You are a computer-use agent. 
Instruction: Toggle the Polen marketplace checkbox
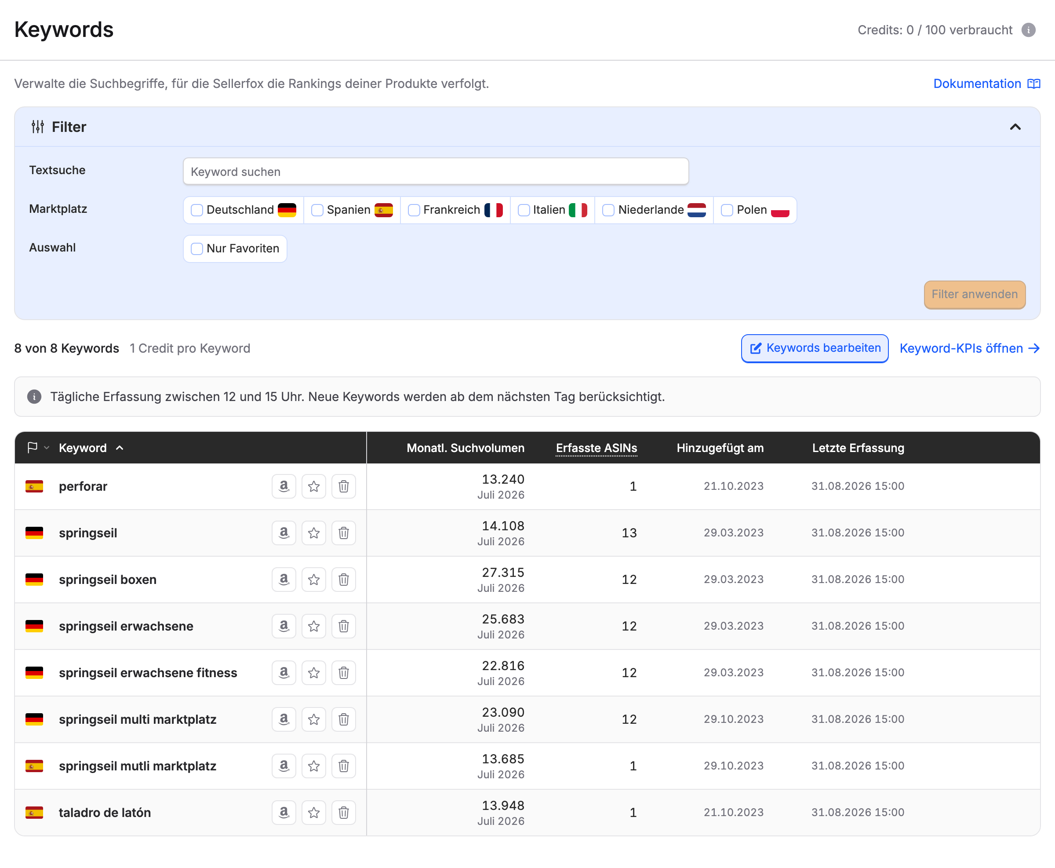(727, 210)
